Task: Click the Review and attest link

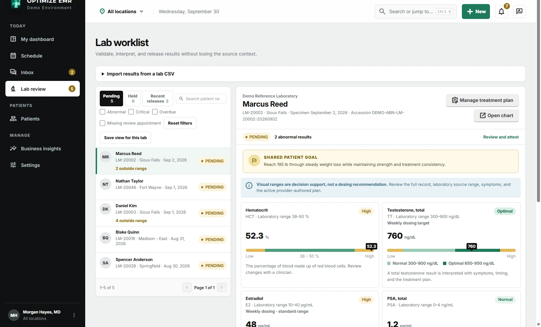Action: [501, 137]
